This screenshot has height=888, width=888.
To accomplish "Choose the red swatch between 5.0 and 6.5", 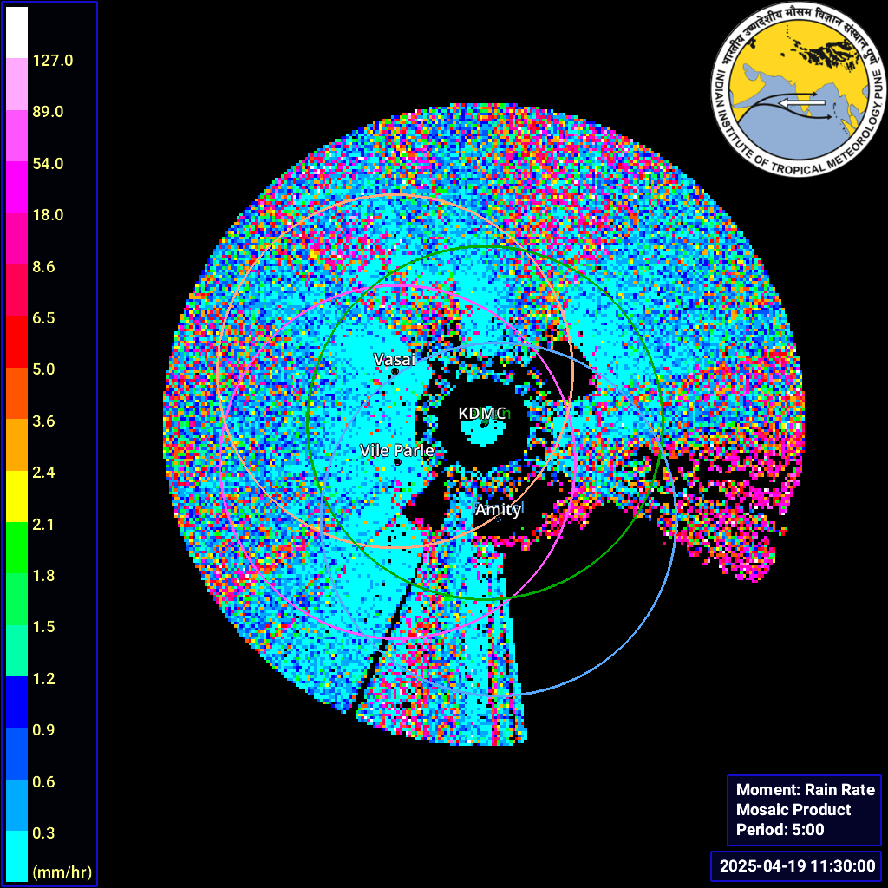I will [16, 342].
